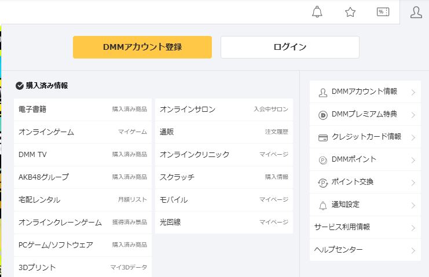Click the DMMポイント P coin icon

point(323,161)
